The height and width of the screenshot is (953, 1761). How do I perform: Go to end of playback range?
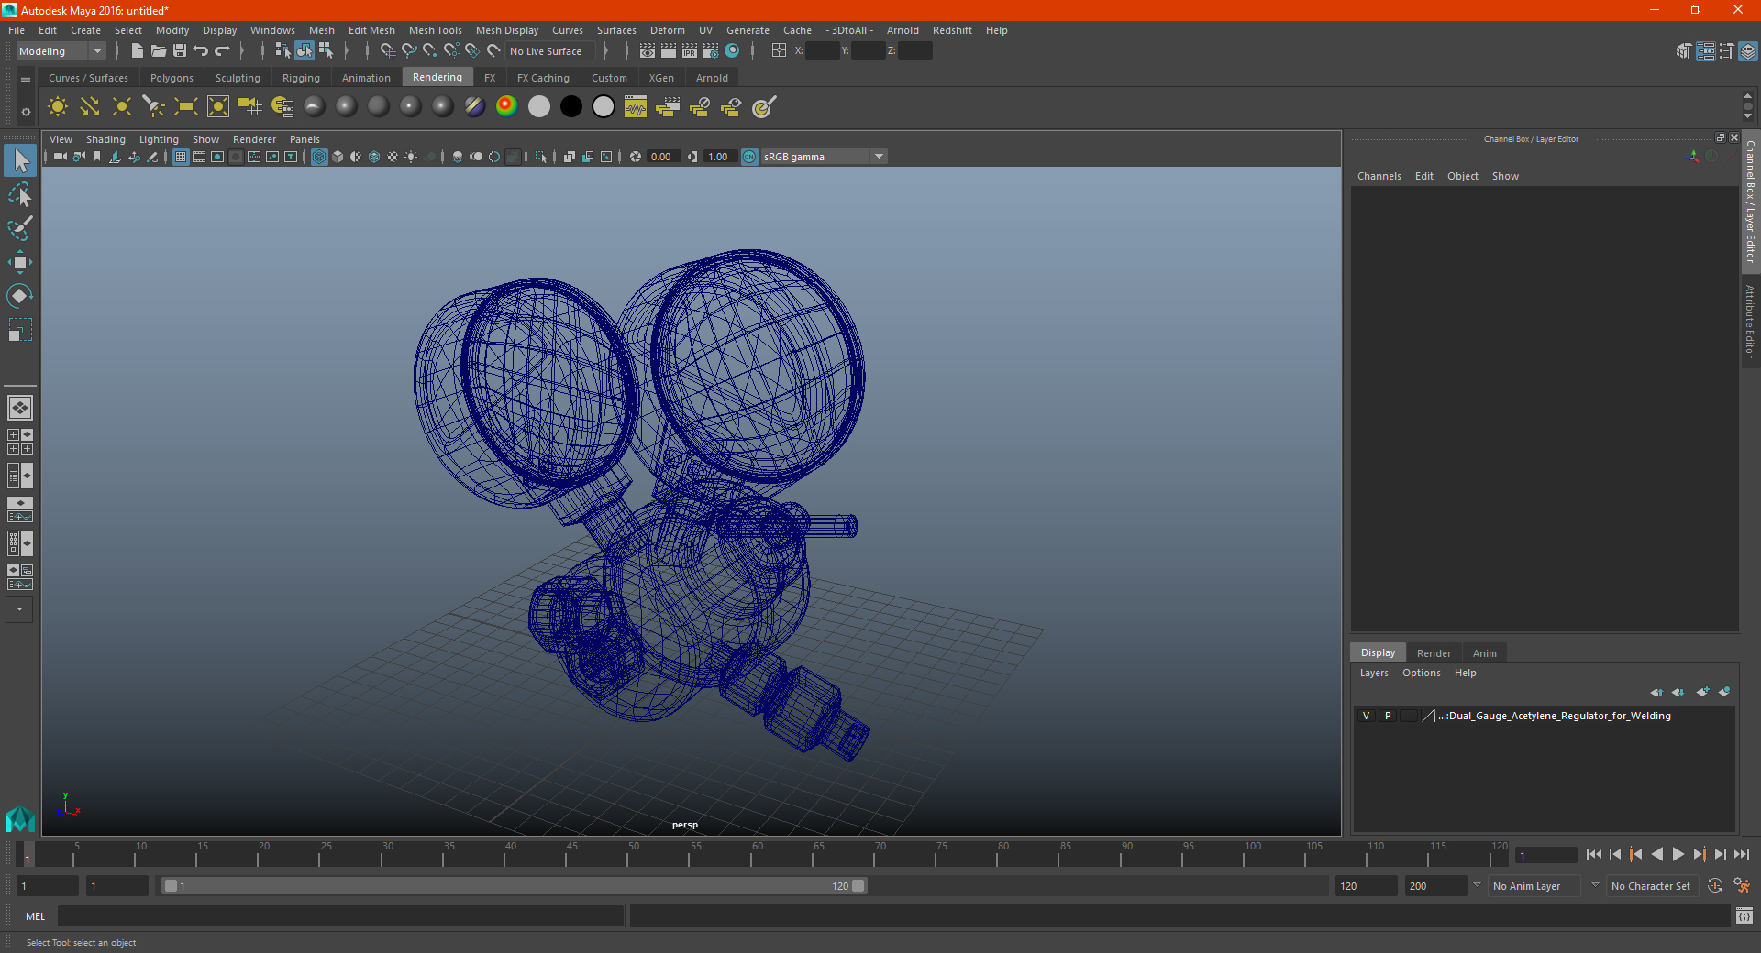[1741, 854]
